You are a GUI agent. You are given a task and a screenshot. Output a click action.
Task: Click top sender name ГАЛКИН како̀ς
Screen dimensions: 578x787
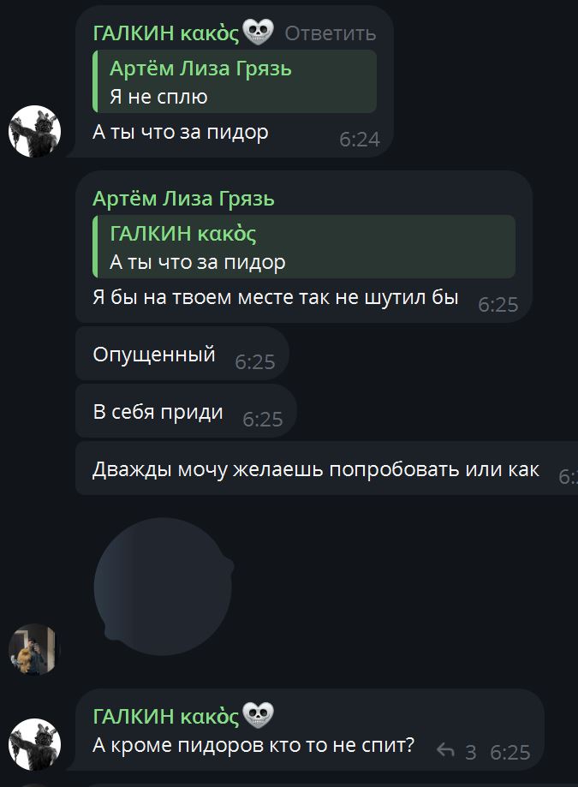coord(166,33)
